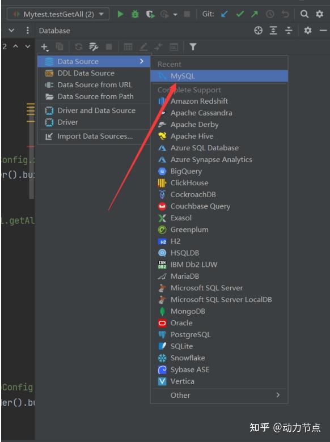The height and width of the screenshot is (442, 330).
Task: Select Azure SQL Database
Action: (219, 148)
